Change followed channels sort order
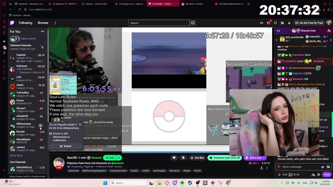Screen dimensions: 333x187 [x=42, y=47]
